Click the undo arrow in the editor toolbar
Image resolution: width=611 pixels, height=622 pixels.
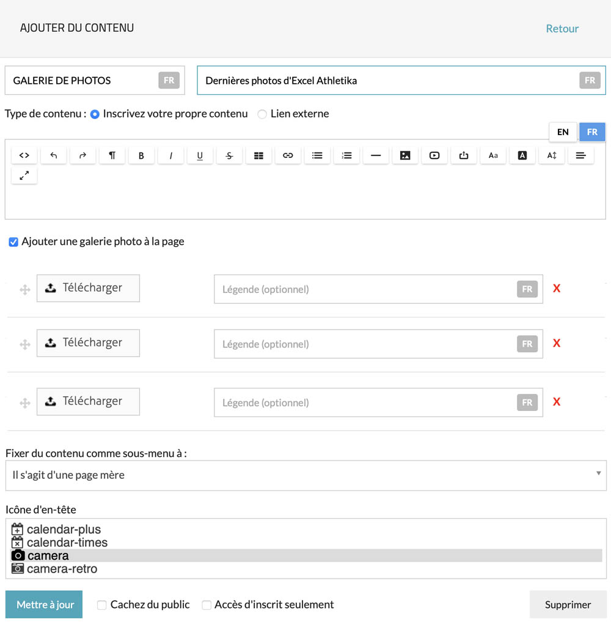54,155
